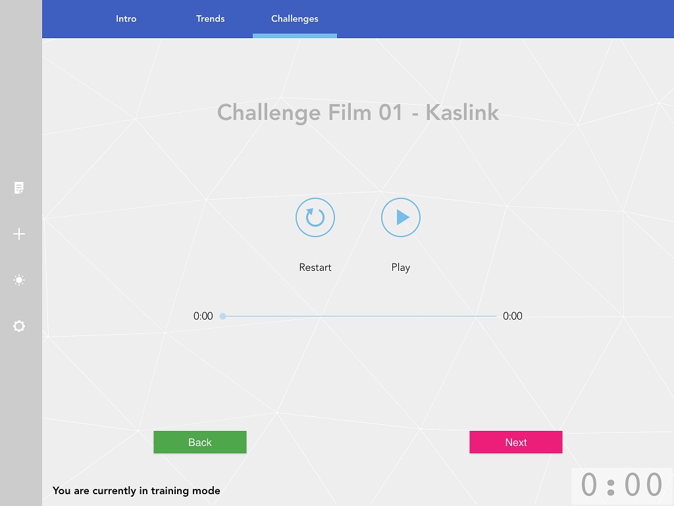Click the brightness sun icon in sidebar

click(x=19, y=280)
